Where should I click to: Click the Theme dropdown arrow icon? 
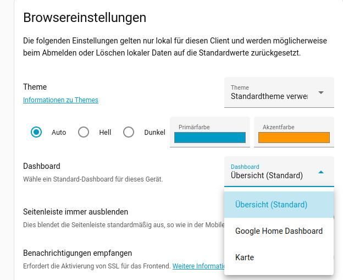(321, 92)
